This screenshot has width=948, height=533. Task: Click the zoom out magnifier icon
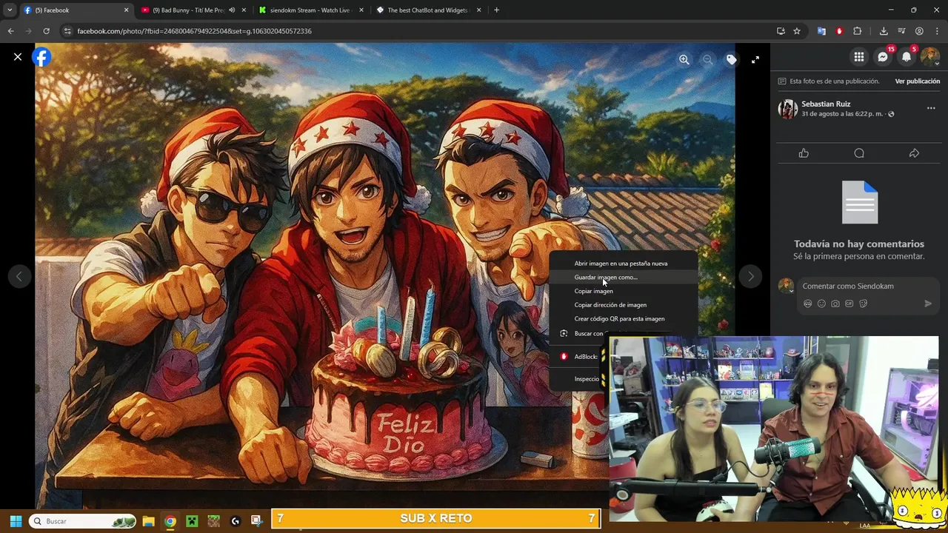click(x=708, y=60)
